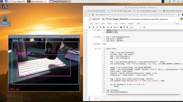Click the localhost address bar
183x102 pixels.
(x=137, y=15)
